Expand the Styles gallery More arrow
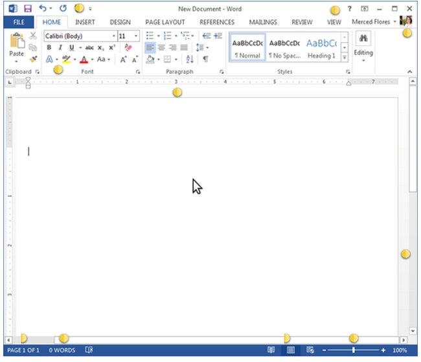The height and width of the screenshot is (362, 421). point(345,57)
